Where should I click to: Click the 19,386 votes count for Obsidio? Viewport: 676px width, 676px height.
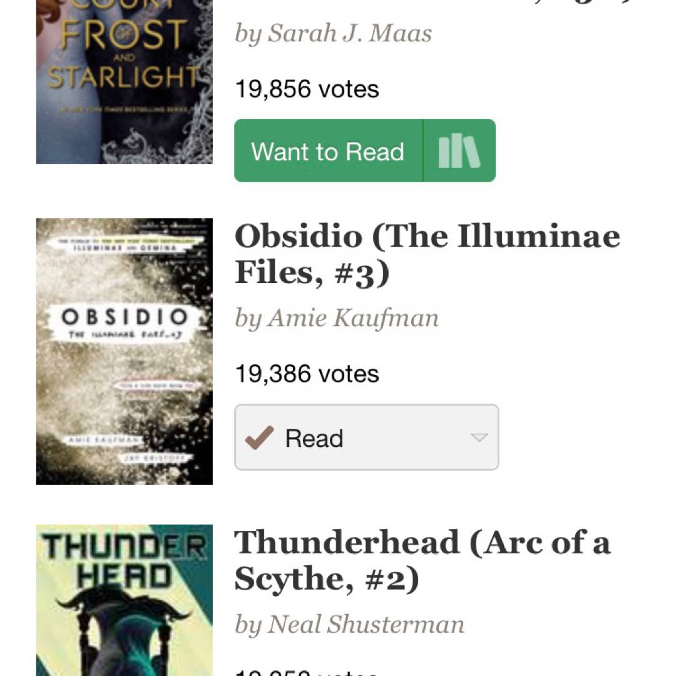click(307, 374)
